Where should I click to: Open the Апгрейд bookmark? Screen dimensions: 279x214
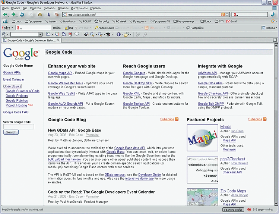101,21
